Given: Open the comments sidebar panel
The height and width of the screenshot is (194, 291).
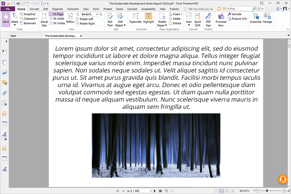Looking at the screenshot, I should click(5, 83).
